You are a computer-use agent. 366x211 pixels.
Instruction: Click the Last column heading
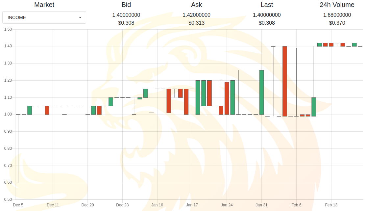coord(267,5)
